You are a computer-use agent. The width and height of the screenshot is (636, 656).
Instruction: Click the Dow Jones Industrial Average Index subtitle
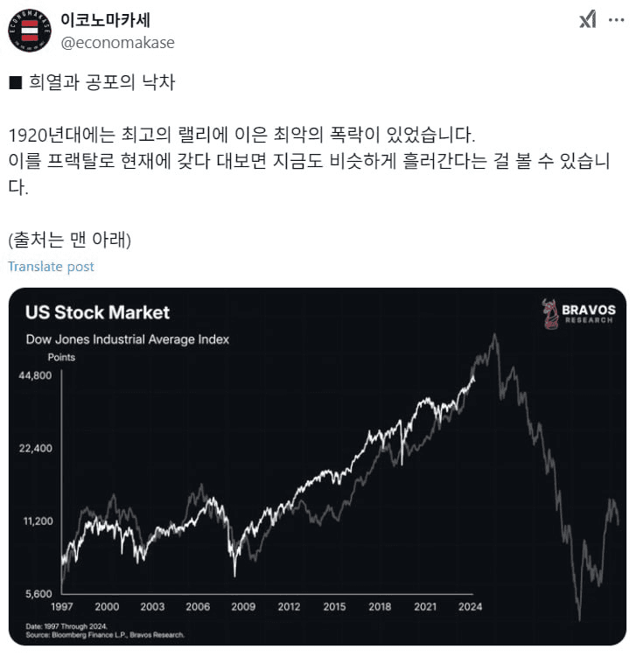click(x=127, y=339)
